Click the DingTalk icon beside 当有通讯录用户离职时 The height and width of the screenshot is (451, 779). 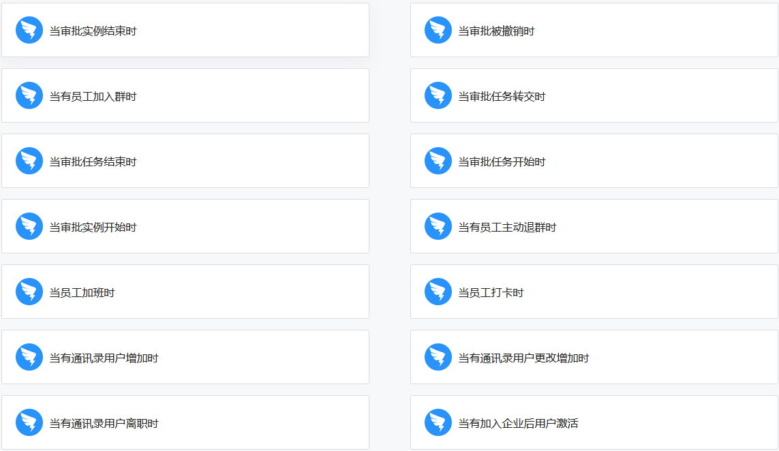[29, 422]
